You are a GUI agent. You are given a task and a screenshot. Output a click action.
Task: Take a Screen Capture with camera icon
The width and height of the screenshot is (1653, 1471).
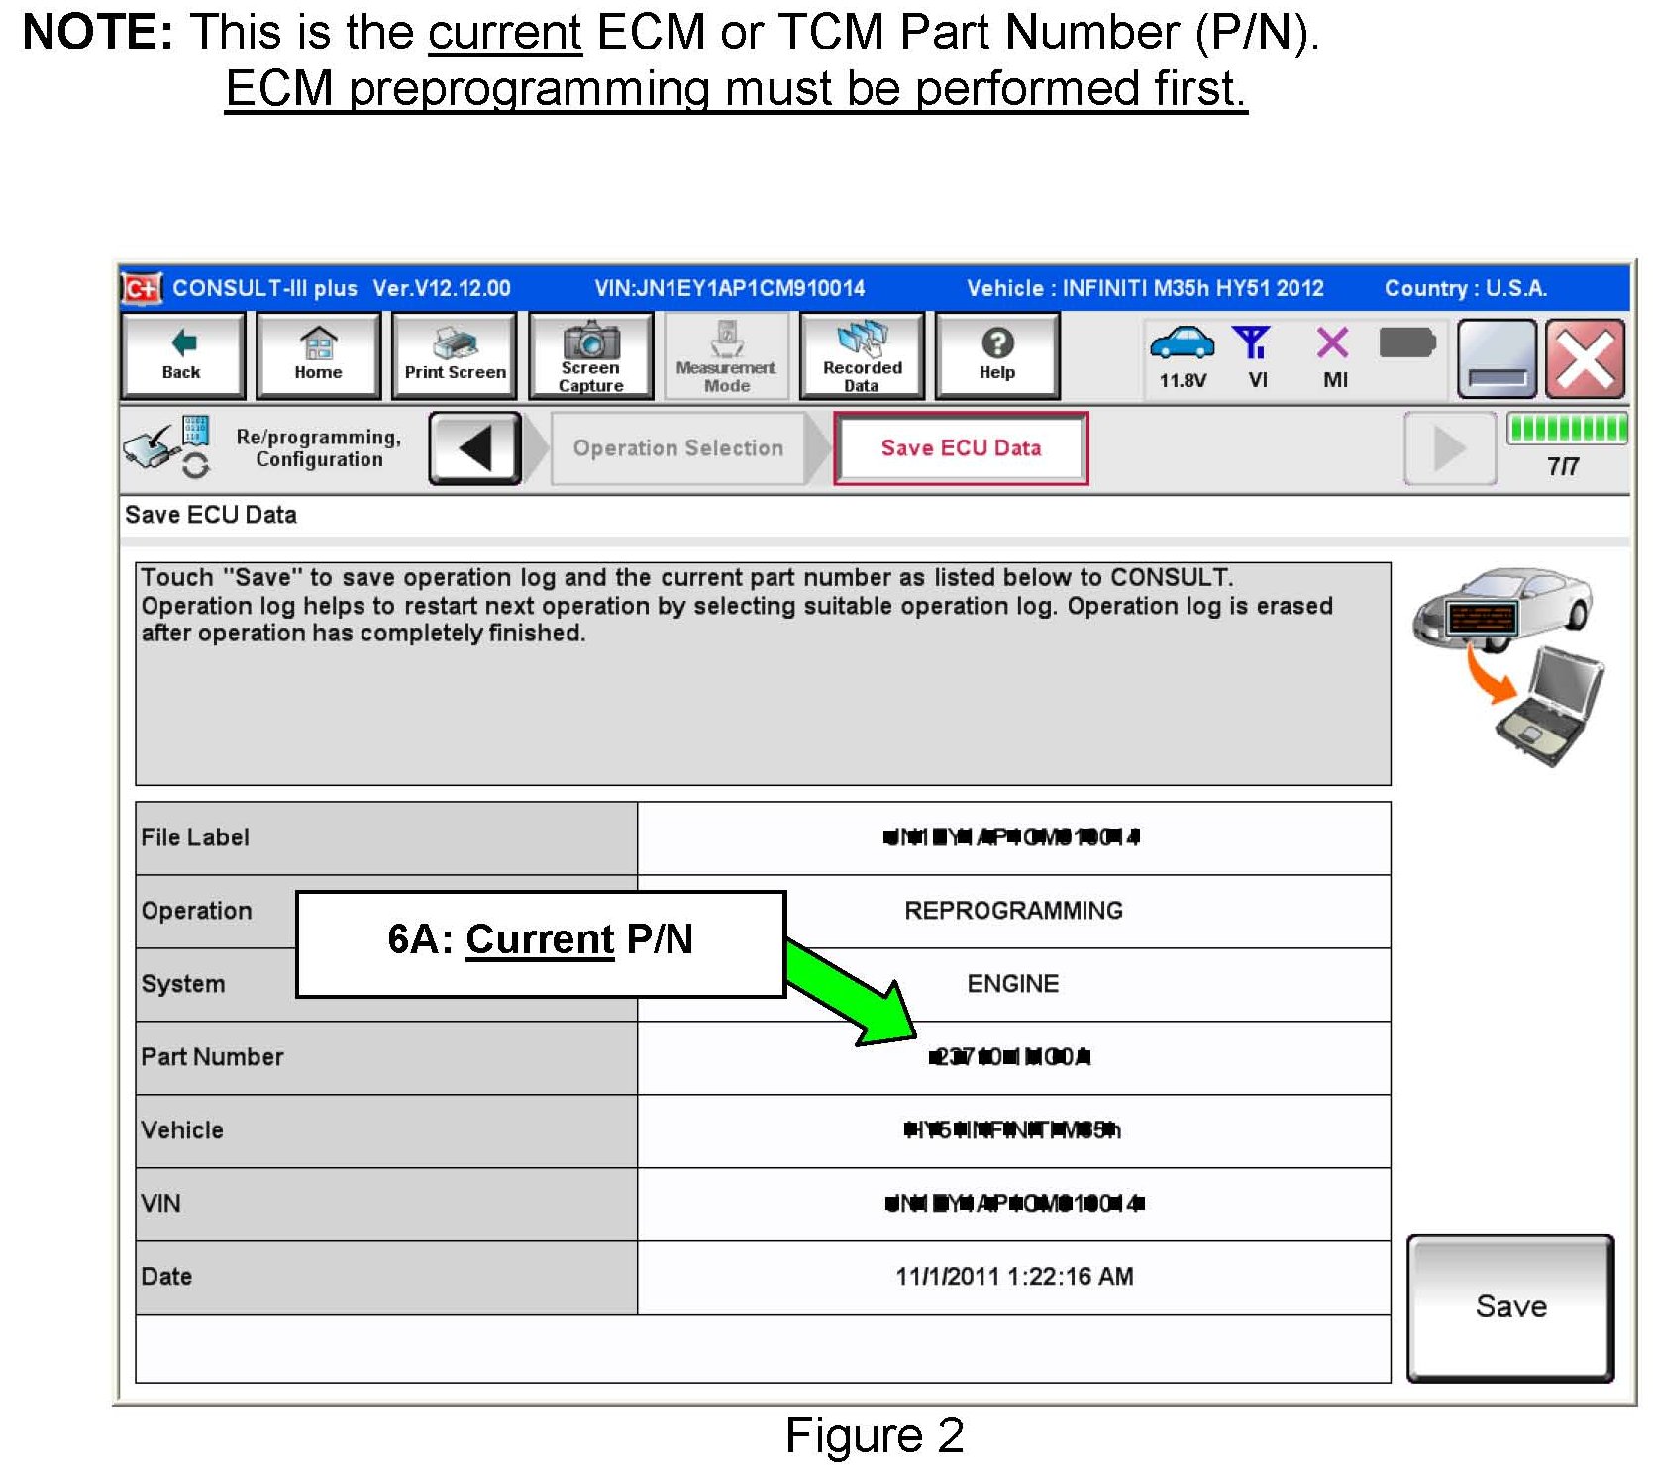(x=590, y=355)
